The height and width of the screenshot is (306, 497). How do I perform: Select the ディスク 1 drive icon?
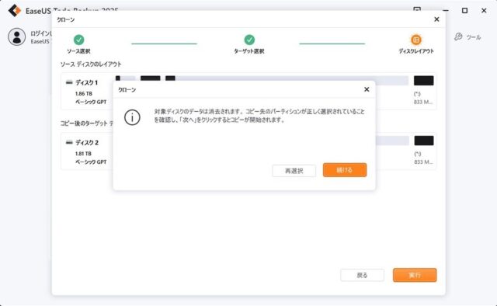click(x=69, y=82)
